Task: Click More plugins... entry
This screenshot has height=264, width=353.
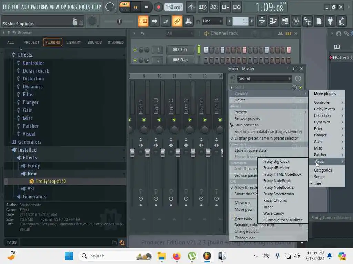Action: (326, 93)
